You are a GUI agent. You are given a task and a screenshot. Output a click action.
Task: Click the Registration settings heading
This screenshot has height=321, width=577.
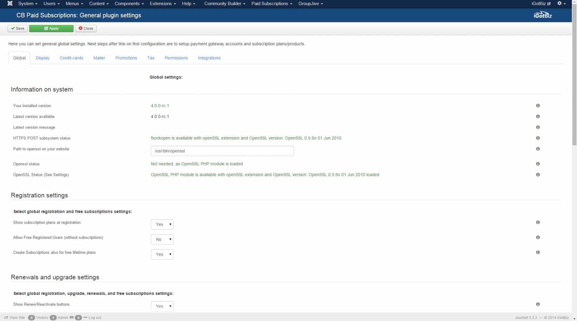(39, 195)
